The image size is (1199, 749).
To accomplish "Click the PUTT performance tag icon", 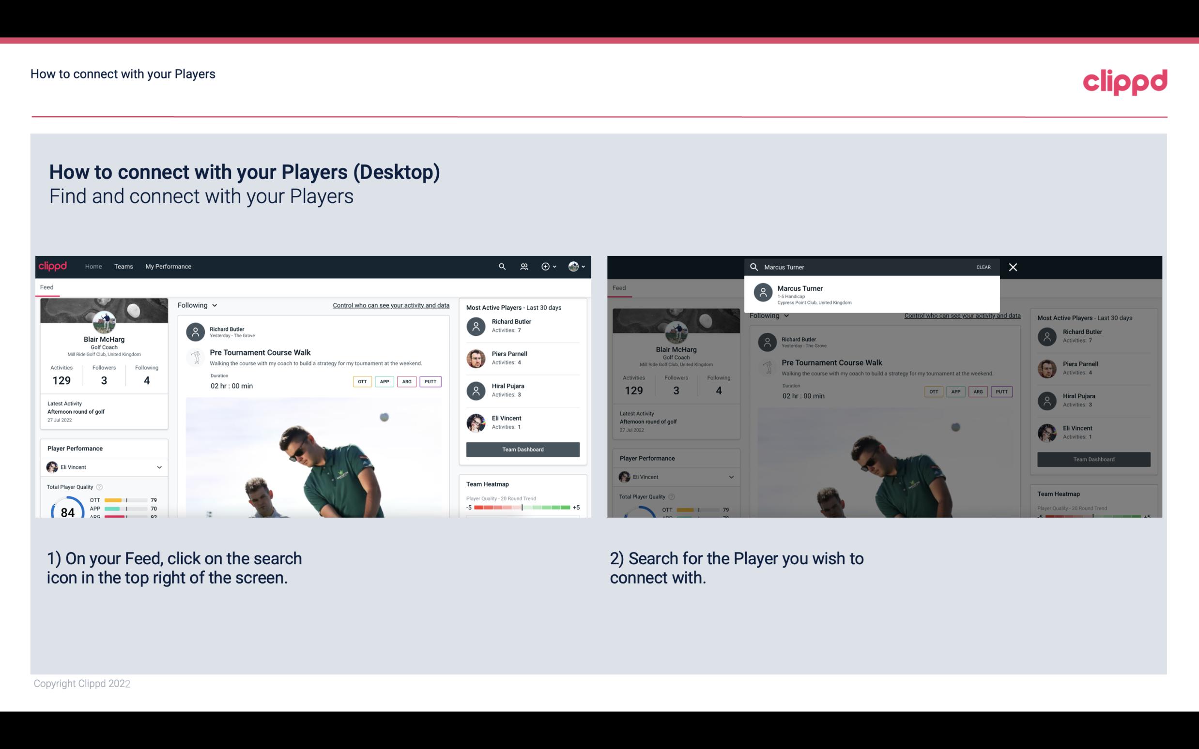I will pyautogui.click(x=430, y=380).
